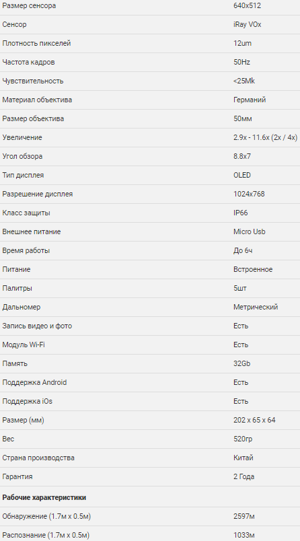Click the OLED display type value
300x541 pixels.
[242, 175]
